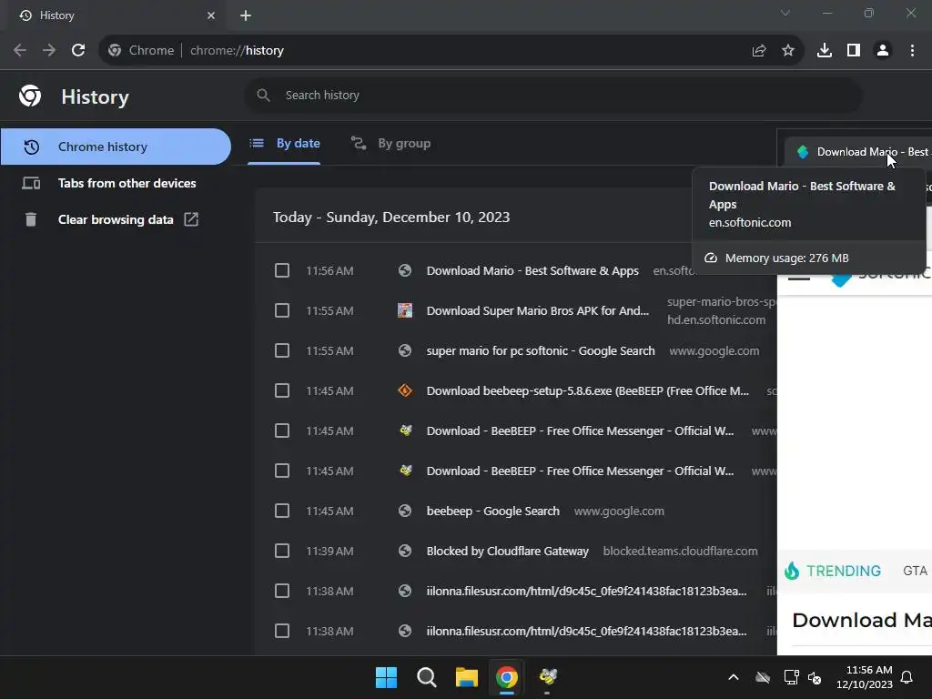This screenshot has height=699, width=932.
Task: Check the super mario for pc softonic entry
Action: [x=282, y=350]
